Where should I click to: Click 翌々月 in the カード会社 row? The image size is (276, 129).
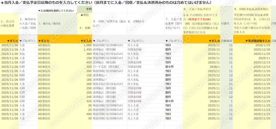[x=174, y=67]
